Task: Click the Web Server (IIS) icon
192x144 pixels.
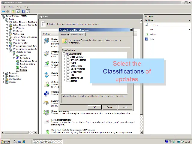Action: 11,43
